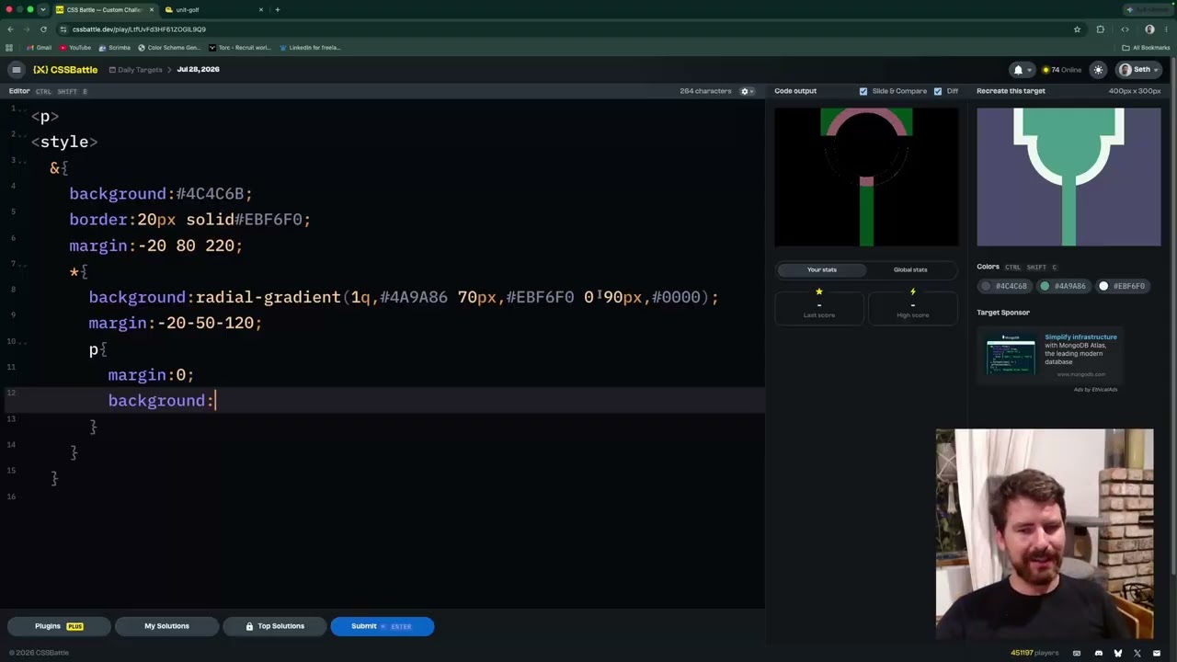
Task: Open the Scrimba bookmark
Action: tap(115, 48)
